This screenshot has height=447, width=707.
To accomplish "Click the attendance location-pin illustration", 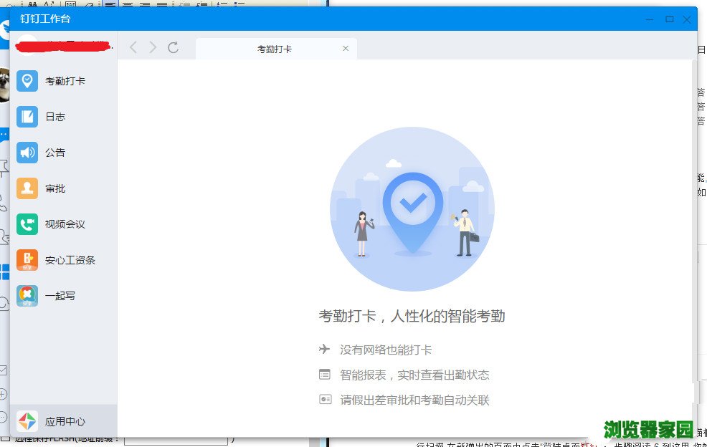I will (x=412, y=208).
